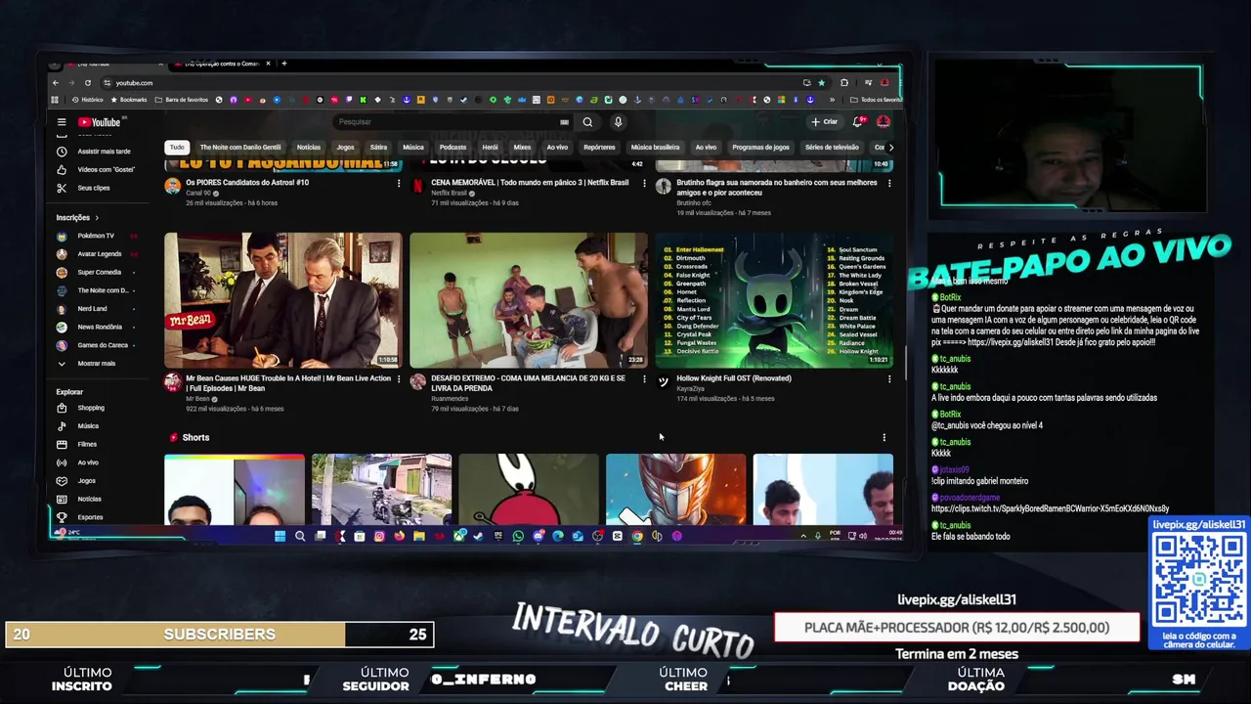This screenshot has height=704, width=1251.
Task: Open Música in the Explorar section
Action: (96, 426)
